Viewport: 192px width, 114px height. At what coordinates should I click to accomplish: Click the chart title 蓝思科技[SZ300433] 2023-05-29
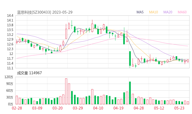(x=45, y=12)
